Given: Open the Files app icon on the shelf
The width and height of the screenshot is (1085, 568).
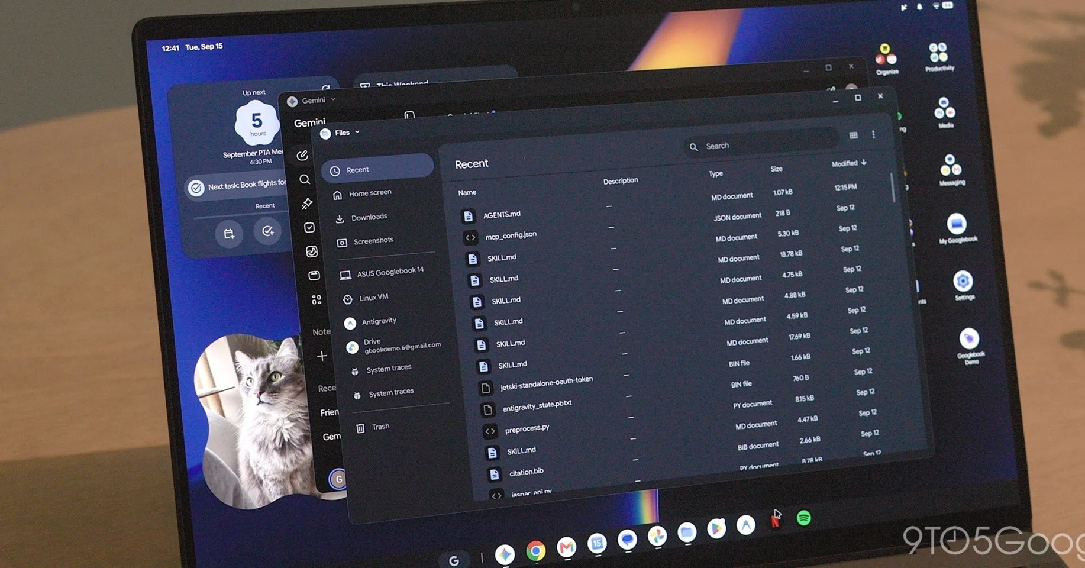Looking at the screenshot, I should [x=687, y=532].
